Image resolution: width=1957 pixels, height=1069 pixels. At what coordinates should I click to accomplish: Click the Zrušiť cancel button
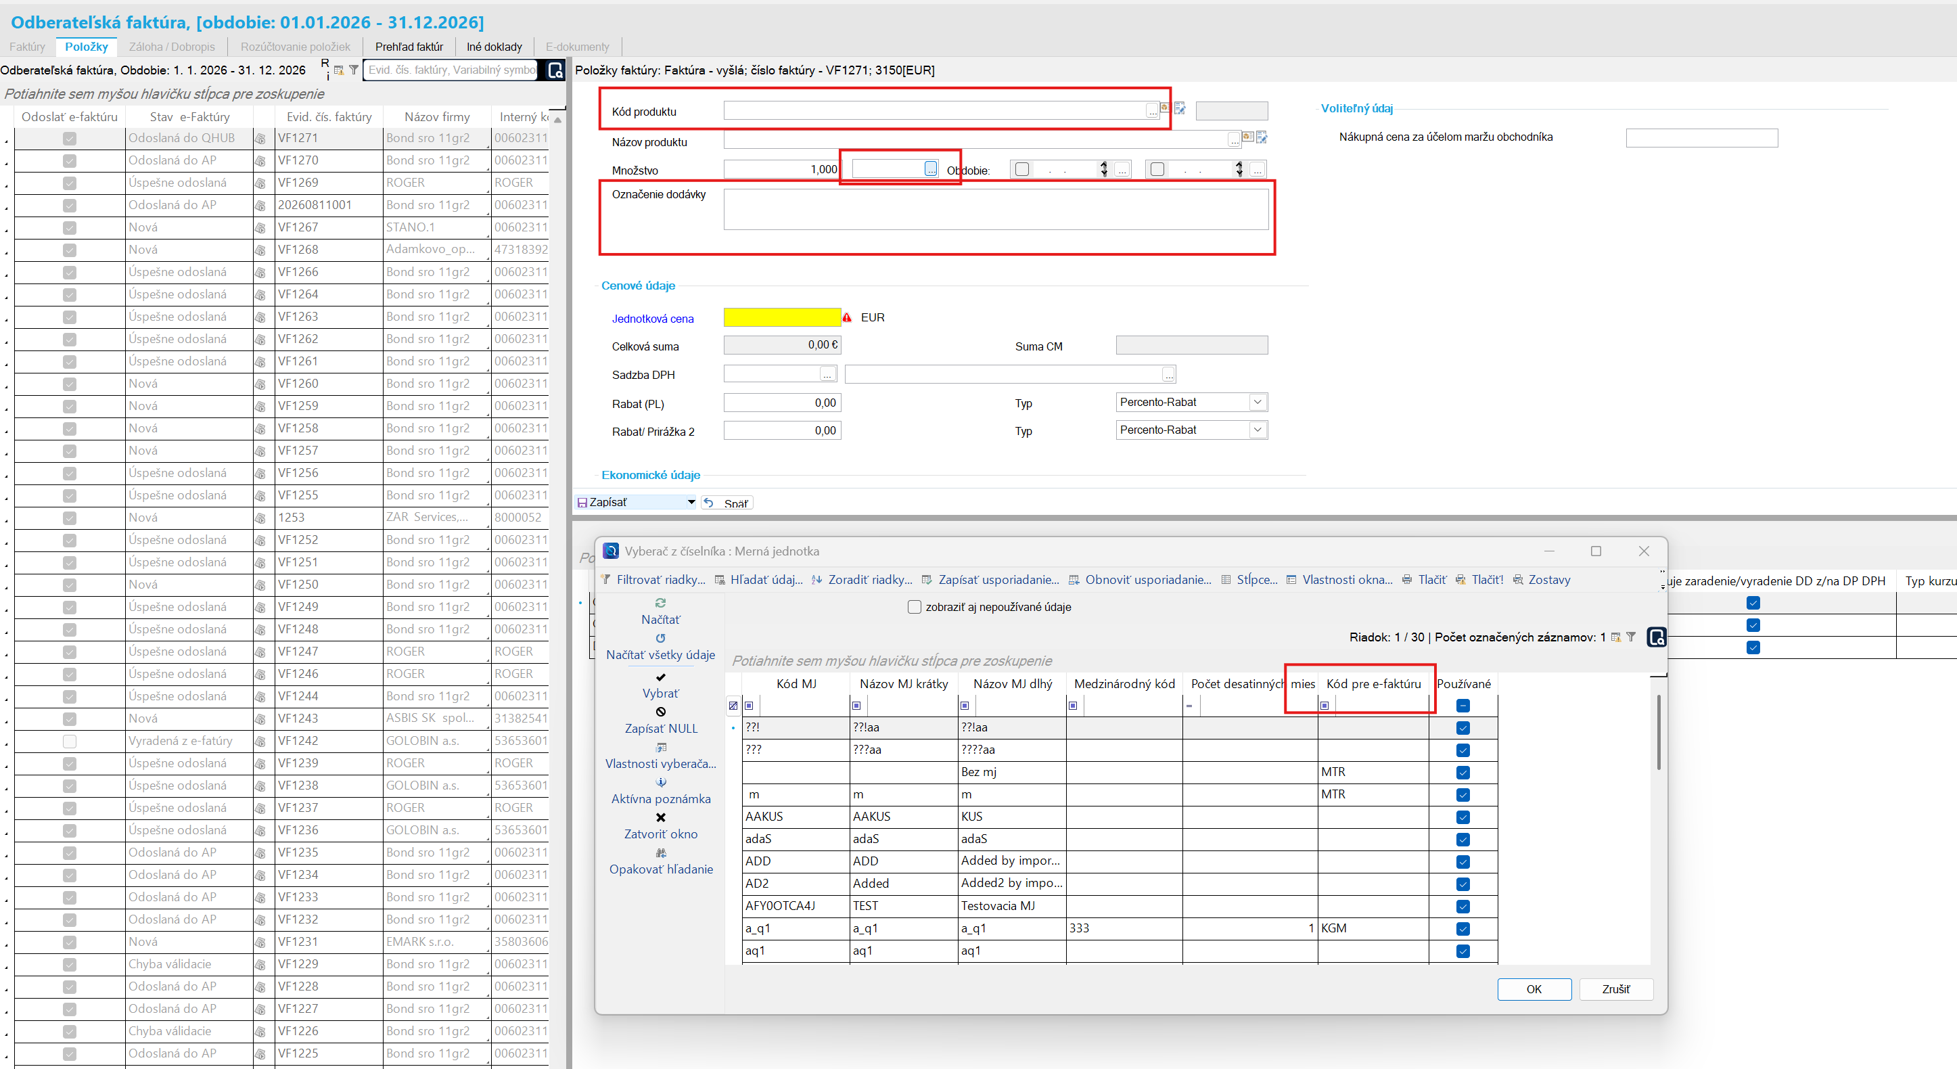coord(1615,989)
